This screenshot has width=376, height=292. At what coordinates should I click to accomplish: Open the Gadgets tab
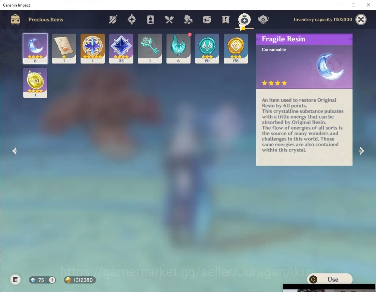(207, 20)
